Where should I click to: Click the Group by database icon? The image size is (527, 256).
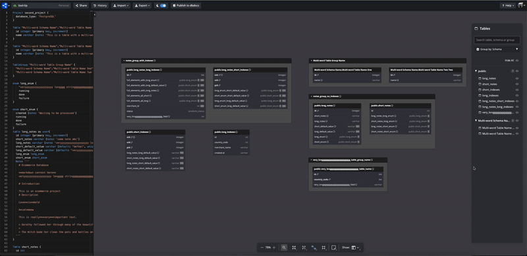[x=478, y=49]
